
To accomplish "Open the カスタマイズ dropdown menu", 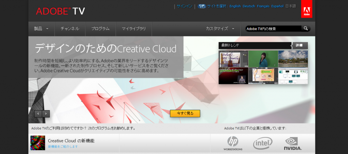I will tap(220, 29).
